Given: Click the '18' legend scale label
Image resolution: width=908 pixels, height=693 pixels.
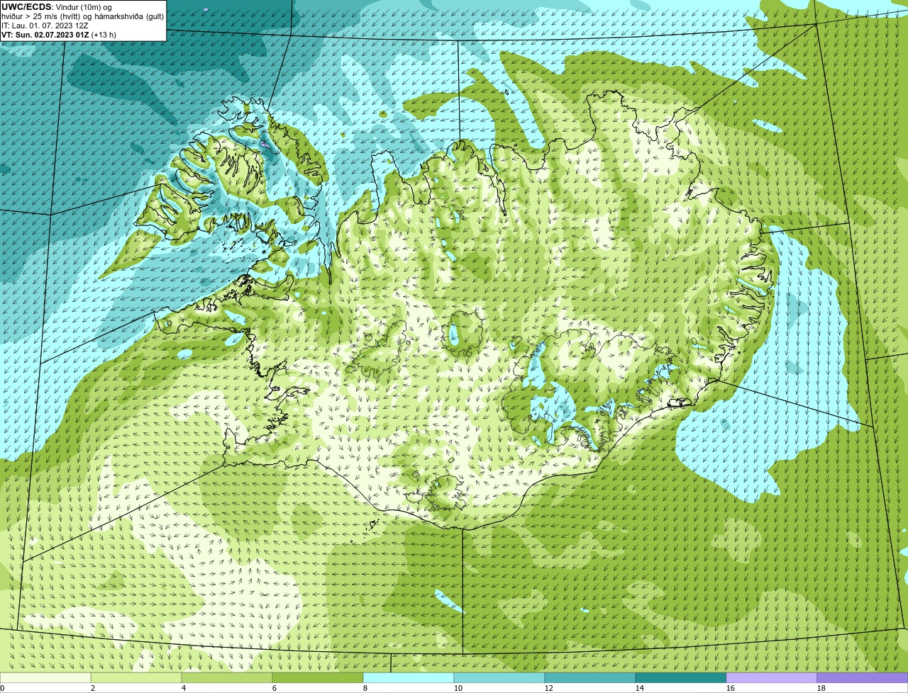Looking at the screenshot, I should click(821, 688).
